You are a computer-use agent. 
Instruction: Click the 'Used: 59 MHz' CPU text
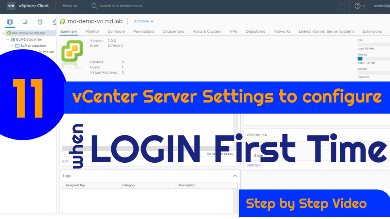(x=366, y=49)
